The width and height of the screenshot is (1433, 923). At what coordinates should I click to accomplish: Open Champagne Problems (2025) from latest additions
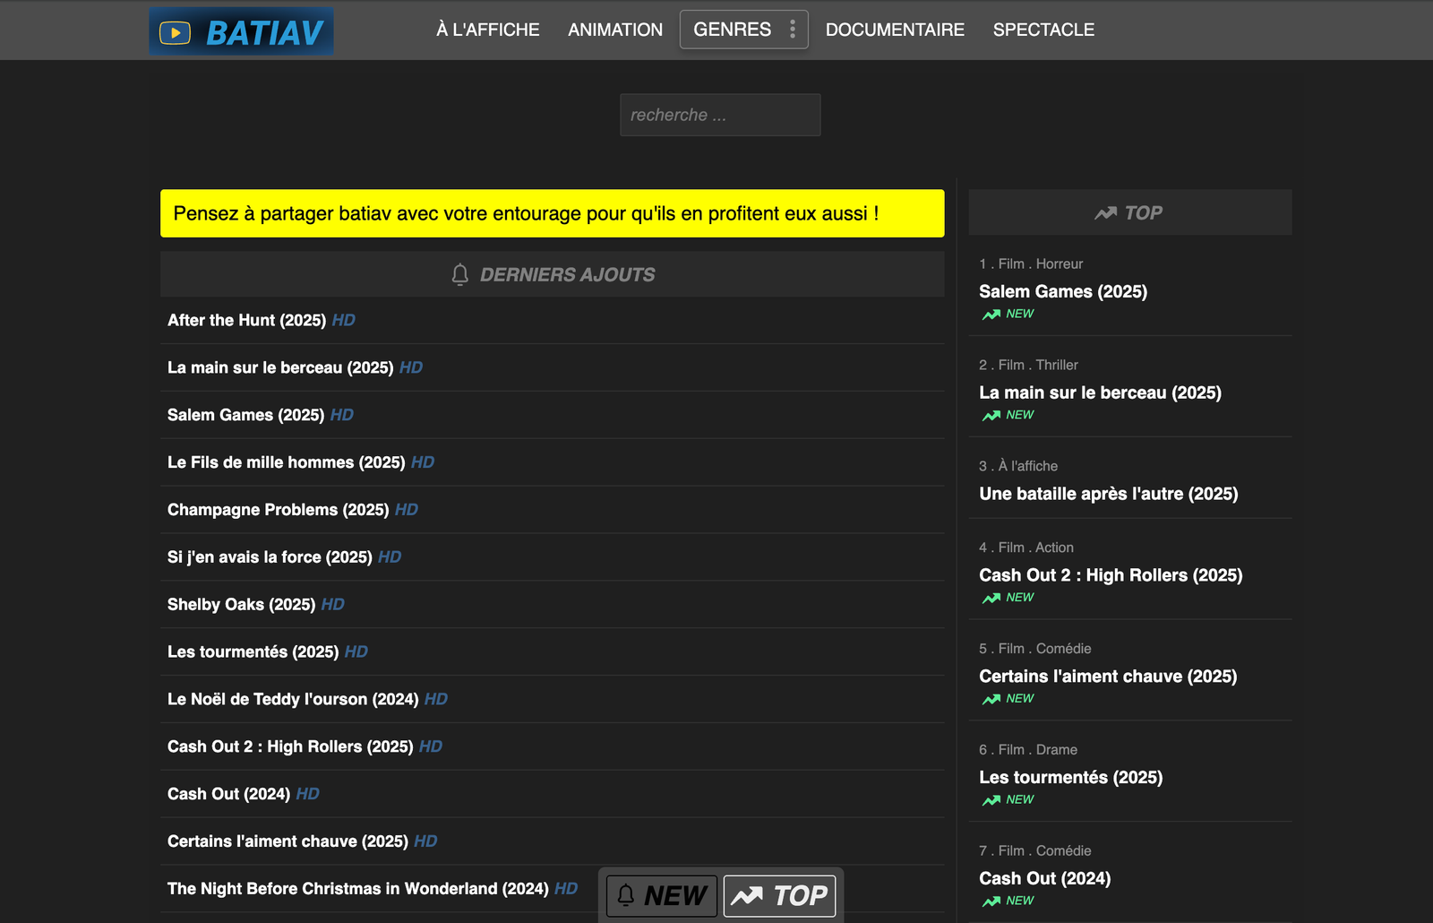[x=278, y=510]
